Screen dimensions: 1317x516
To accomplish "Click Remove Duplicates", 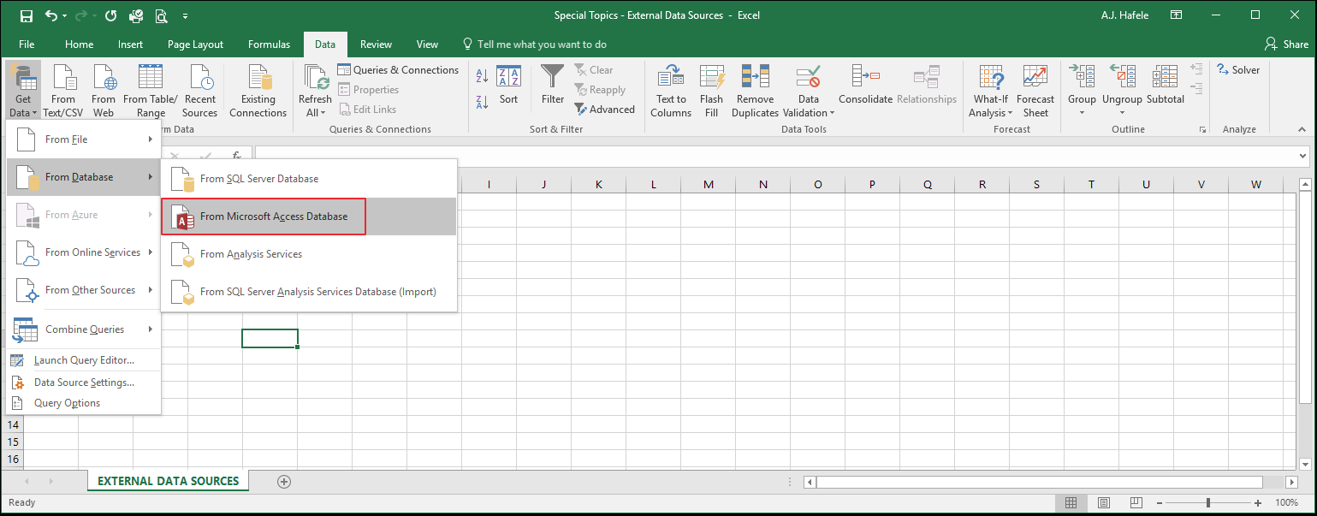I will (755, 91).
